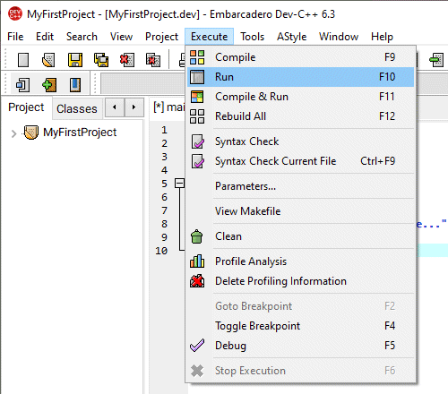
Task: Click the Delete Profiling Information red X icon
Action: [197, 281]
